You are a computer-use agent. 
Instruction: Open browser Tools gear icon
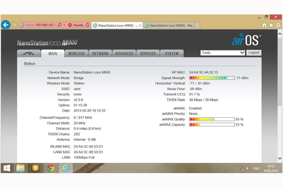(278, 25)
